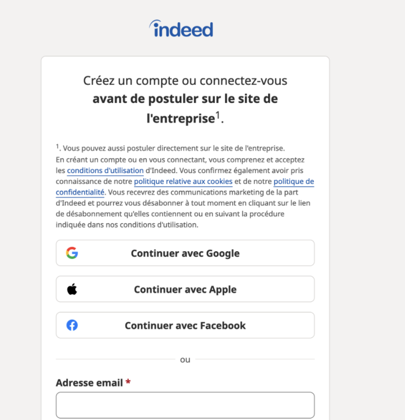Click the footnote marker starting the small print
The image size is (405, 420).
tap(57, 146)
